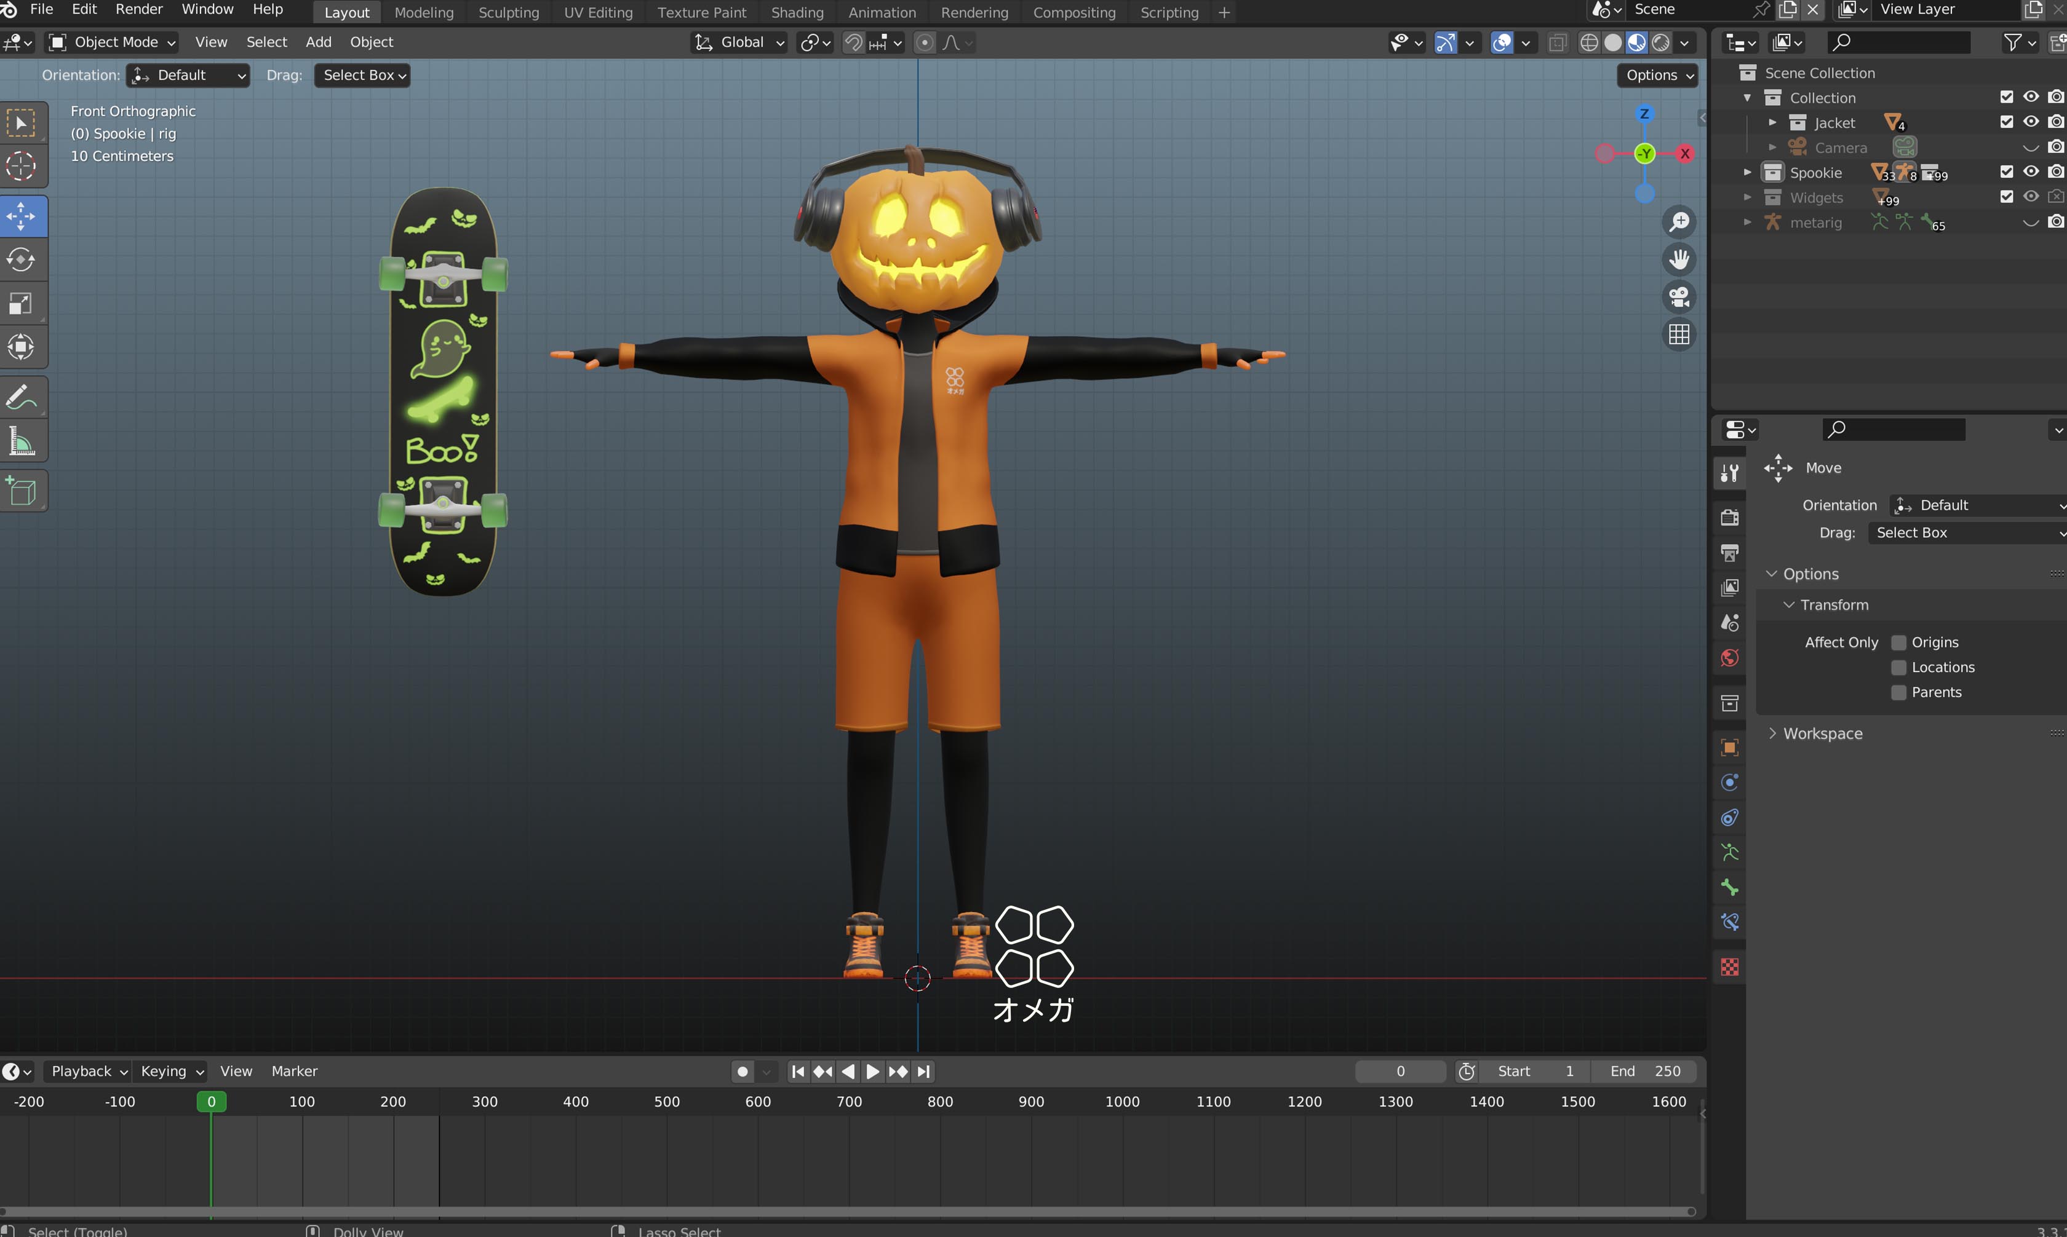Open the Tool properties tab
Image resolution: width=2067 pixels, height=1237 pixels.
click(1730, 473)
